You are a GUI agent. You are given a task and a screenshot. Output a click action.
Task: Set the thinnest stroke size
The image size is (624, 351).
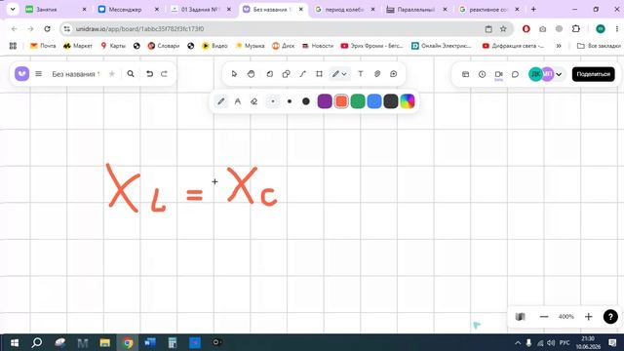pyautogui.click(x=273, y=101)
